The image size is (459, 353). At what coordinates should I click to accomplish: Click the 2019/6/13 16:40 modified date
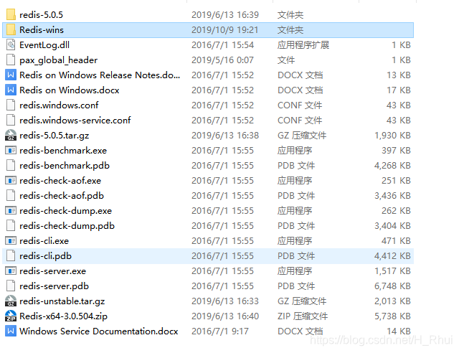point(225,316)
